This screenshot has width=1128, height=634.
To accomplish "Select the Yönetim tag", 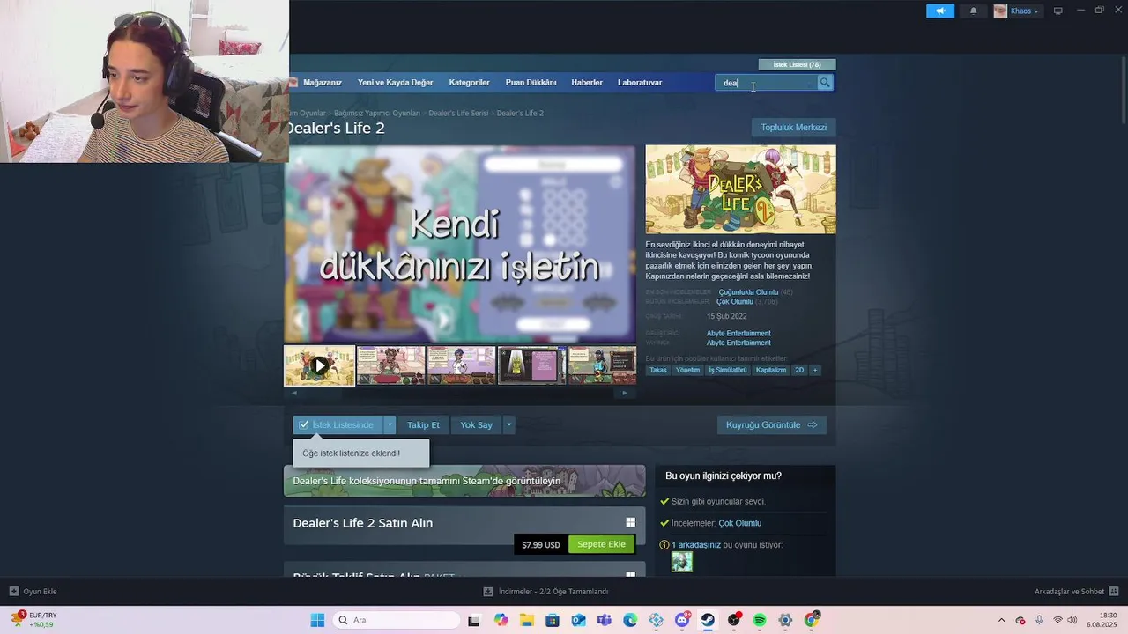I will pos(687,370).
